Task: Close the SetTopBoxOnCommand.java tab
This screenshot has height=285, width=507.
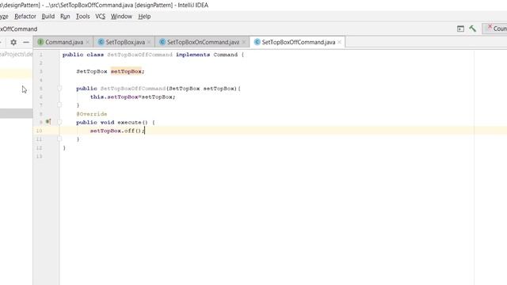Action: click(x=244, y=42)
